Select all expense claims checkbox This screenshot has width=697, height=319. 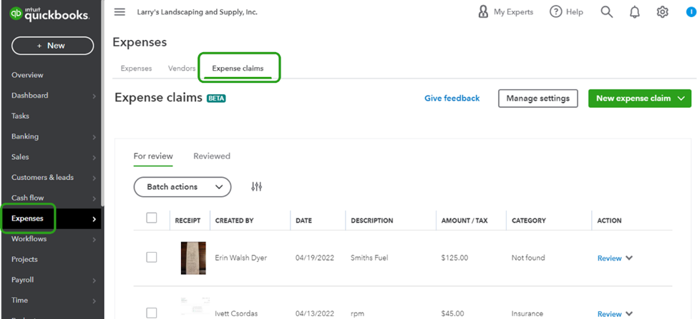click(152, 218)
